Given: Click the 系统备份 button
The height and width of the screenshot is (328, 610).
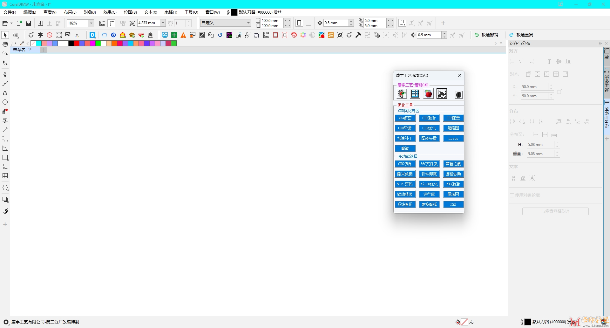Looking at the screenshot, I should [x=405, y=204].
